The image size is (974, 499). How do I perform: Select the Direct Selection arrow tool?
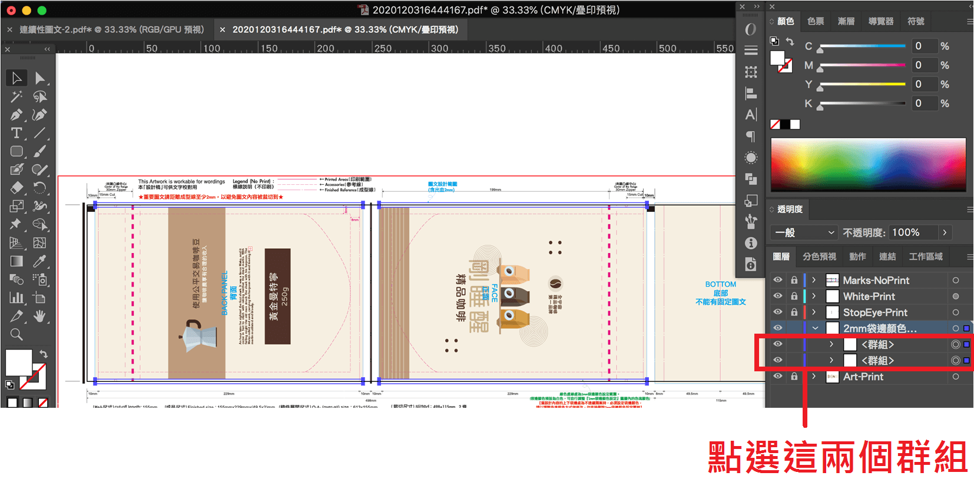point(39,78)
